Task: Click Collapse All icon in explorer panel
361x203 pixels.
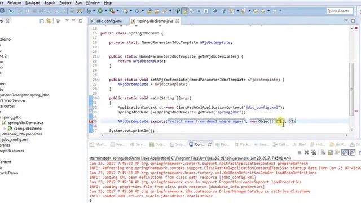Action: click(42, 21)
